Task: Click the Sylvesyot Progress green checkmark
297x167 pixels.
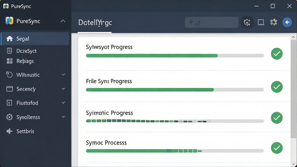Action: point(277,54)
